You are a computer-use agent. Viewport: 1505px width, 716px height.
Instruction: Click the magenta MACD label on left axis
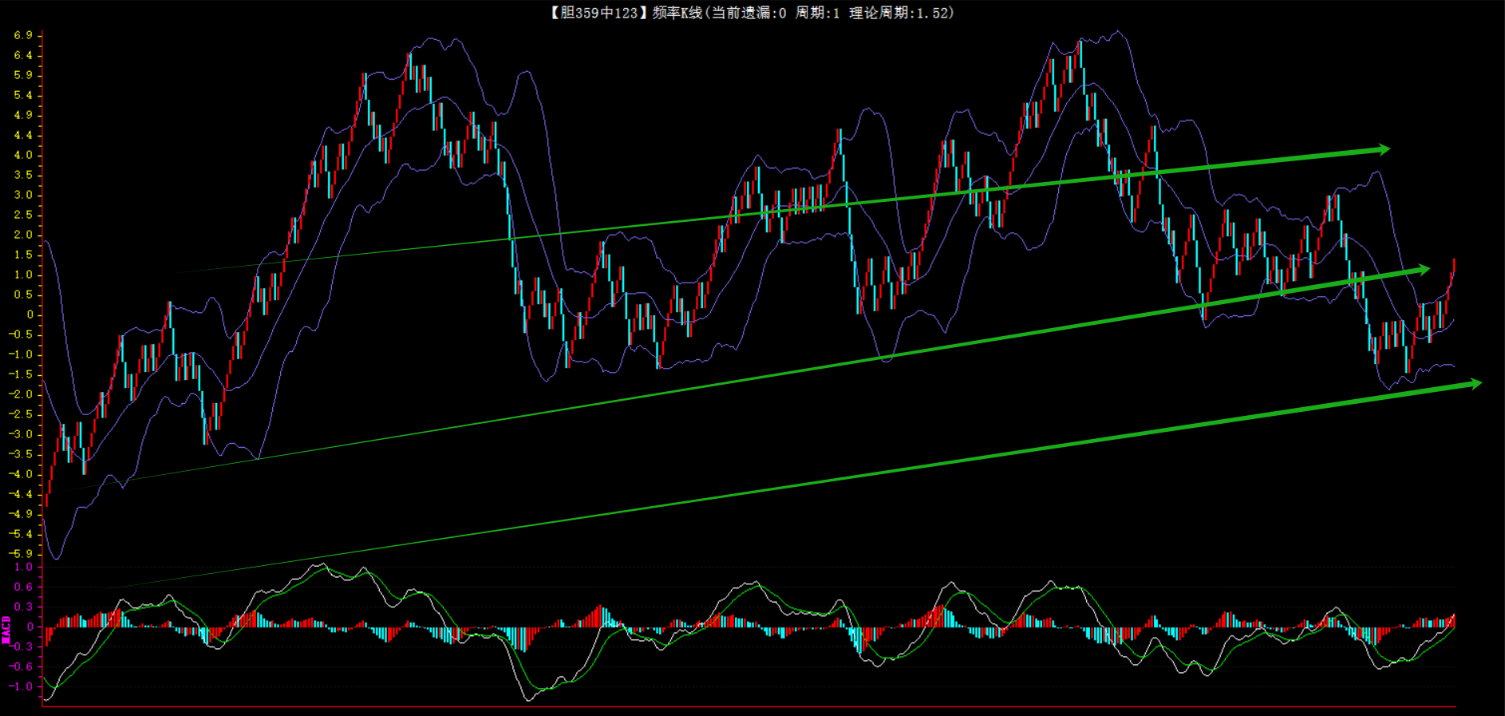6,630
